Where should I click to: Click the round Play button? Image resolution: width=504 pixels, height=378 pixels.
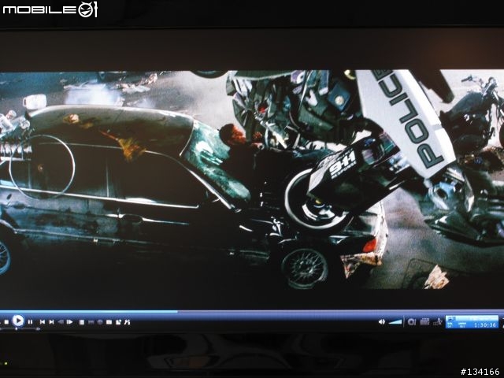(x=18, y=321)
